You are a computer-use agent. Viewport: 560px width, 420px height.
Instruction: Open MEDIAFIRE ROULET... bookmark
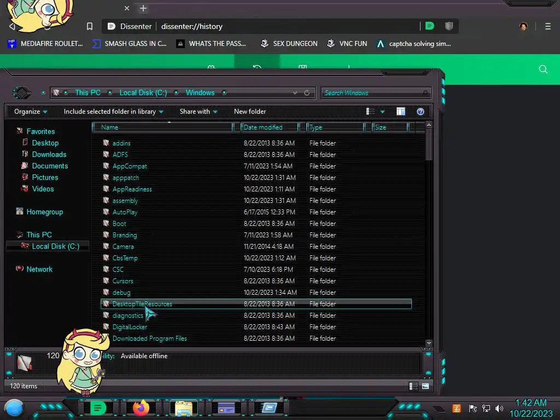(45, 44)
